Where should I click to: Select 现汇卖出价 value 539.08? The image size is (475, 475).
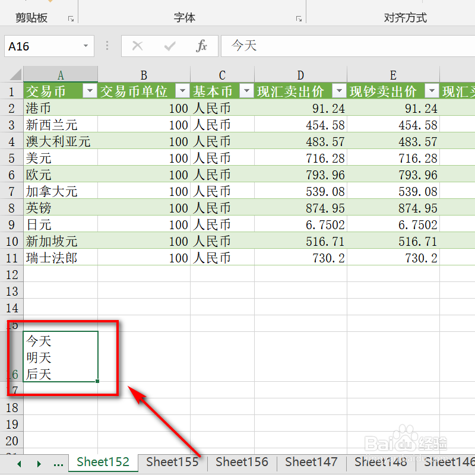point(301,191)
